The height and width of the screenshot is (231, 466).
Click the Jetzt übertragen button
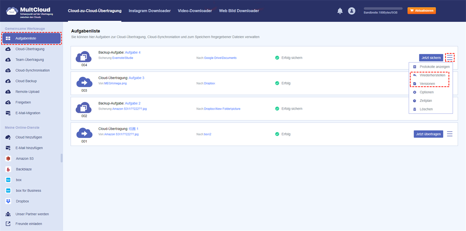click(x=428, y=134)
